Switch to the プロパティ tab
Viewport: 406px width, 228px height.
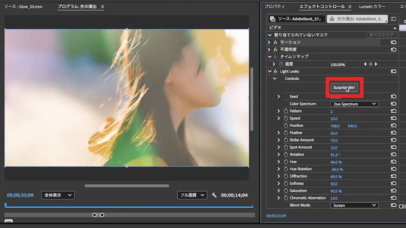pos(275,7)
